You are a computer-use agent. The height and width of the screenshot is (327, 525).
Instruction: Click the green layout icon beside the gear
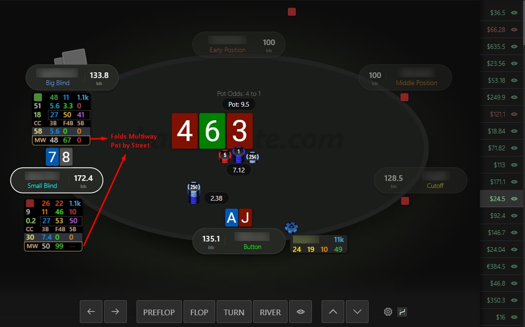coord(402,312)
